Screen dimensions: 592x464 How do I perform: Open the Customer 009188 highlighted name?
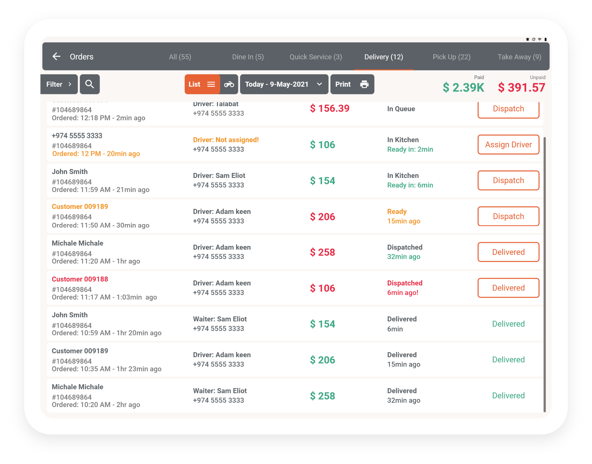pos(80,279)
